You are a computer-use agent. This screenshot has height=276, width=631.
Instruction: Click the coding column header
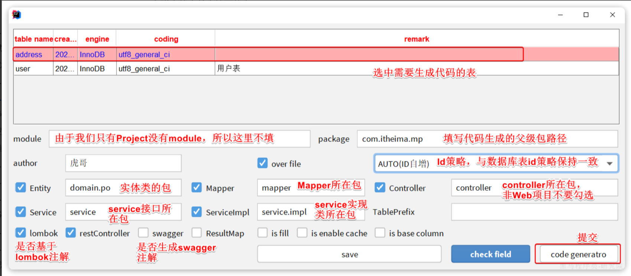tap(166, 39)
